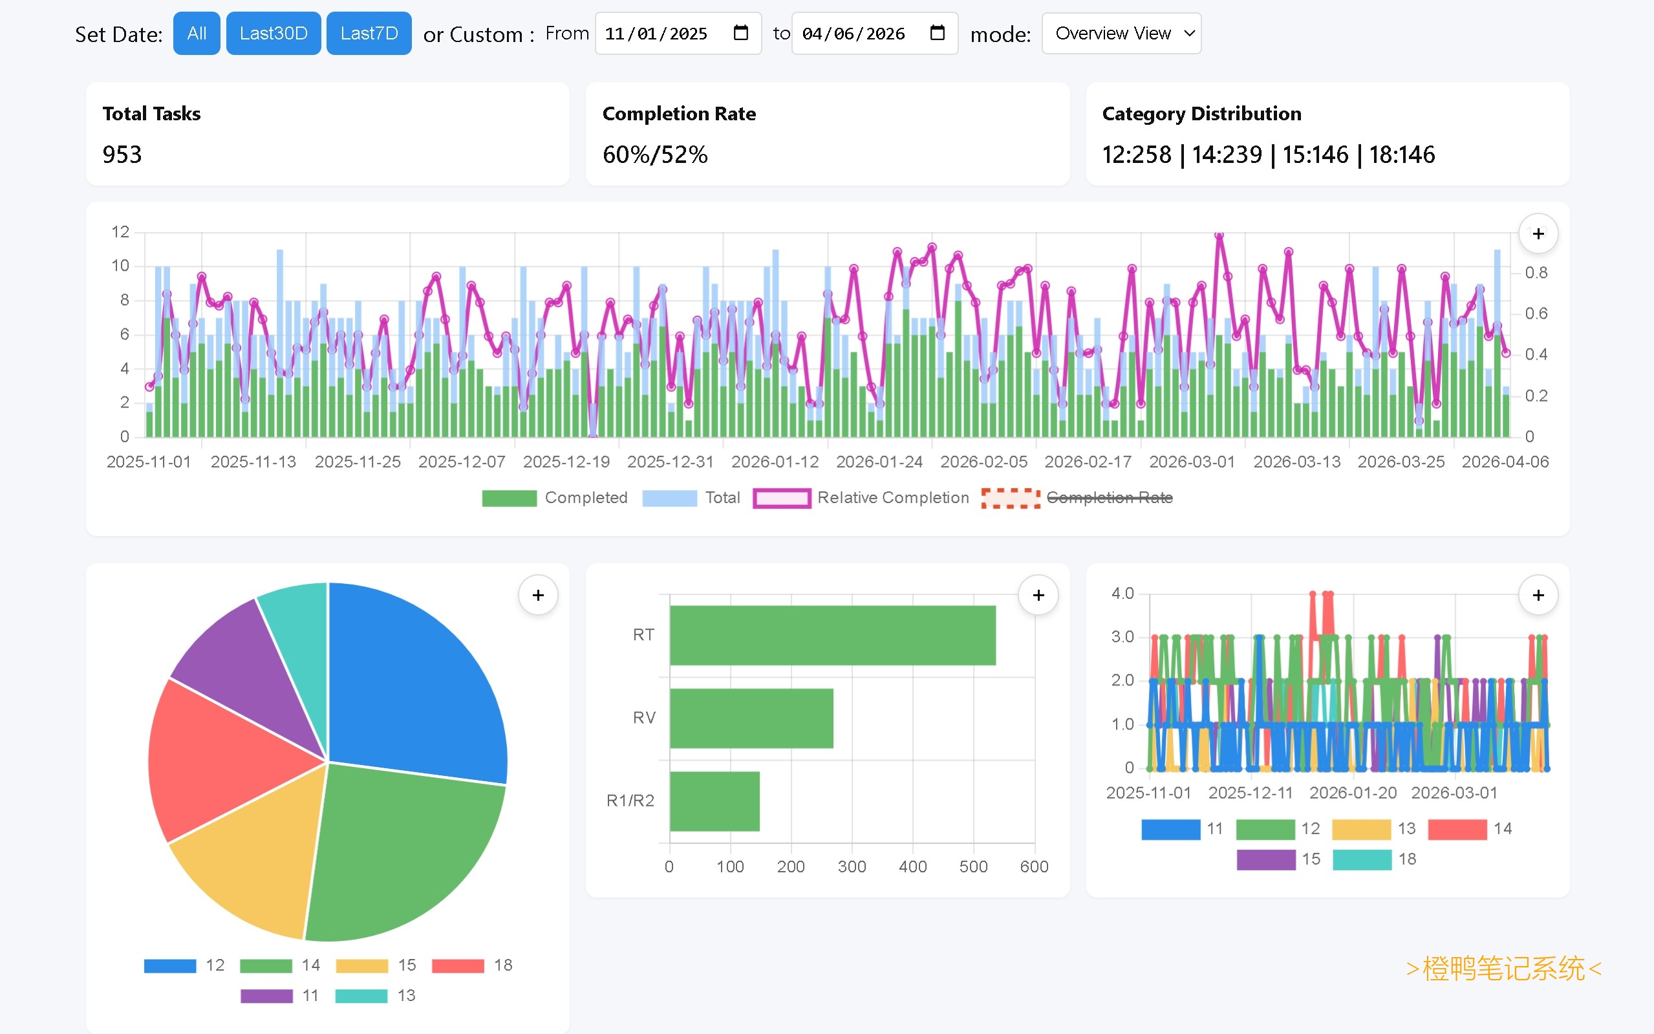This screenshot has height=1034, width=1654.
Task: Click the red 14 swatch in line legend
Action: pyautogui.click(x=1457, y=829)
